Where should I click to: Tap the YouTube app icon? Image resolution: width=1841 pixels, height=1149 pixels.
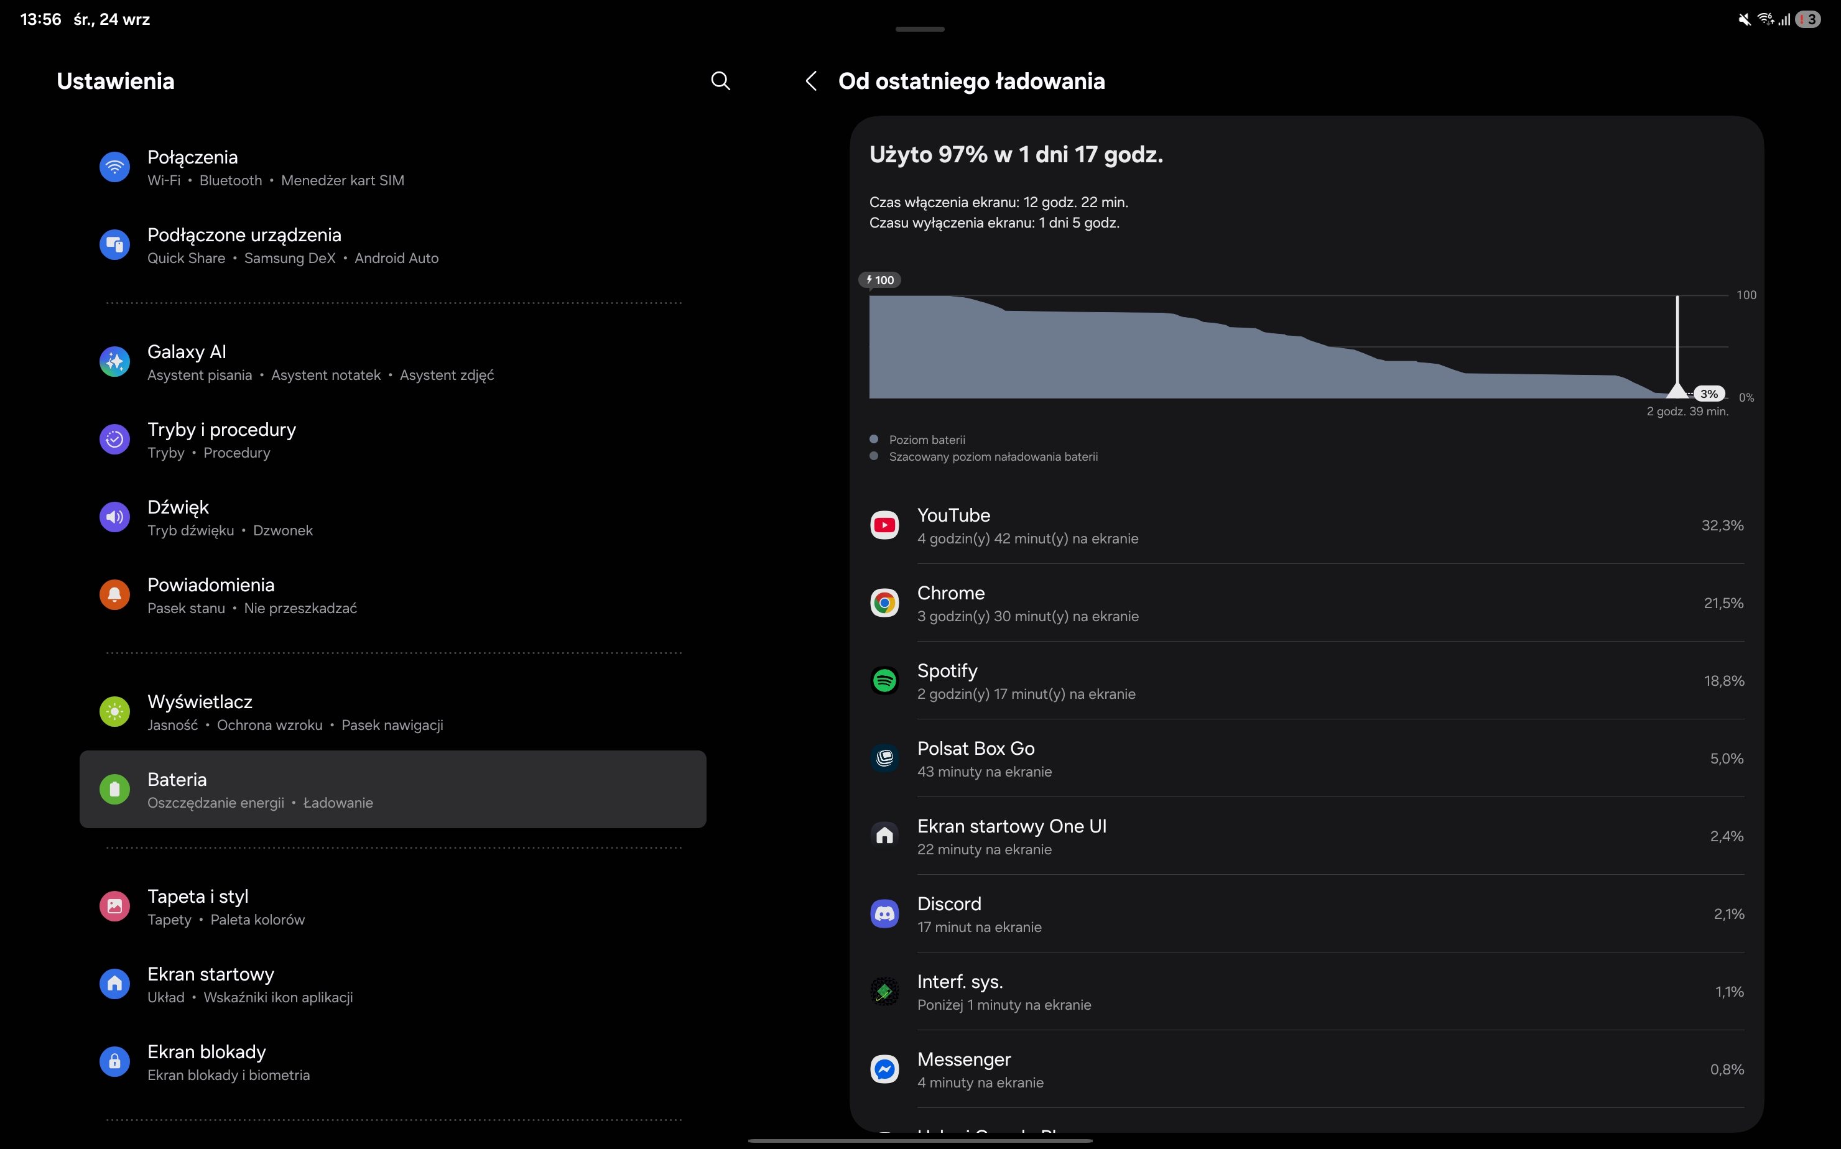point(884,525)
